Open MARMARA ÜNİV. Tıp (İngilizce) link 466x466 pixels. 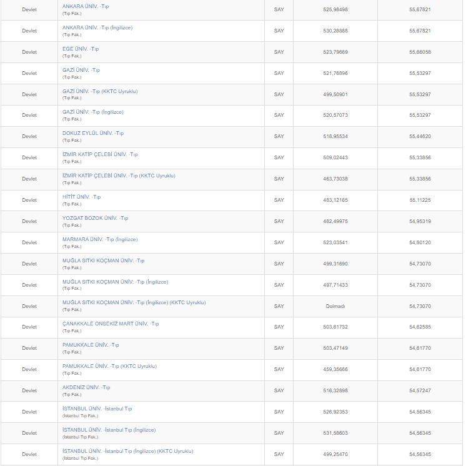click(100, 239)
